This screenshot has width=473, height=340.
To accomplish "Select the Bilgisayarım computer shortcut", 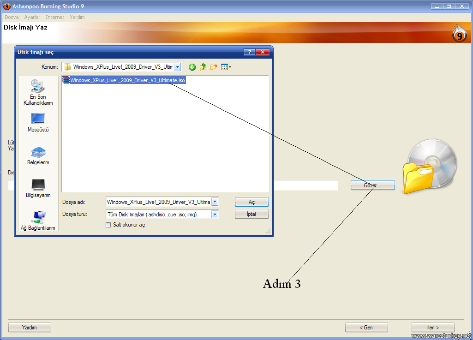I will [x=38, y=188].
